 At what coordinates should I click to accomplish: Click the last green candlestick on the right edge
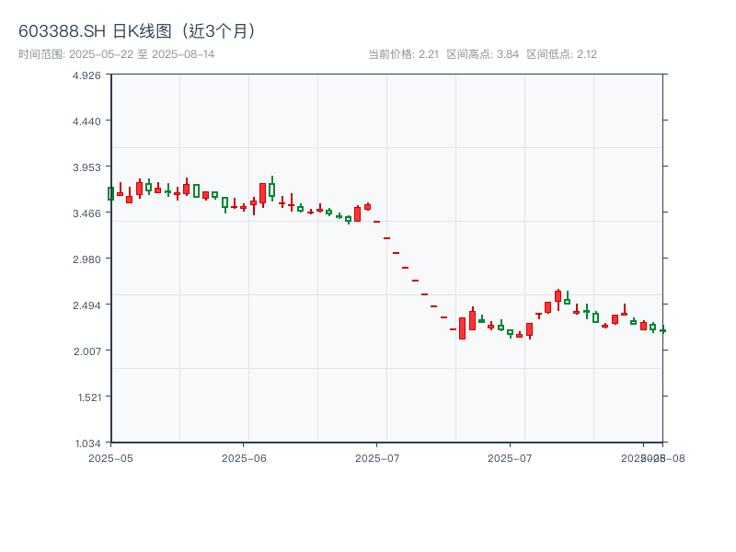click(662, 330)
